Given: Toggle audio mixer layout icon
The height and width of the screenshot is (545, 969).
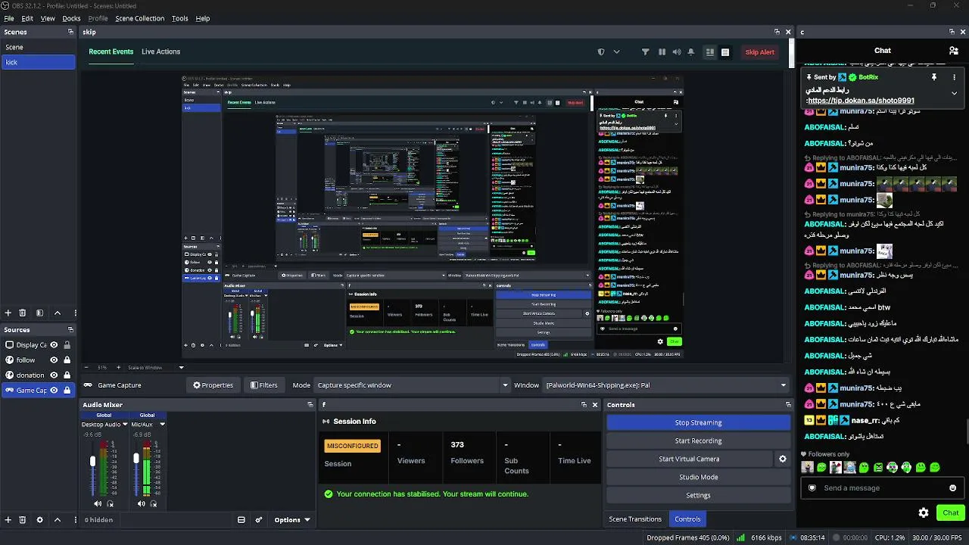Looking at the screenshot, I should pyautogui.click(x=241, y=520).
